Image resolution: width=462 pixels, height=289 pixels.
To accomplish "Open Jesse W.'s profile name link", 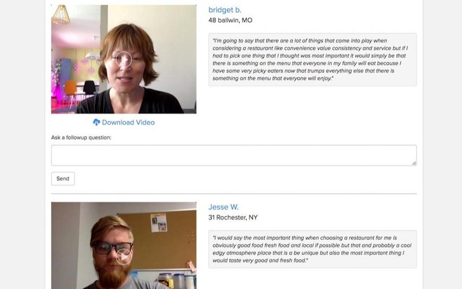I will pyautogui.click(x=223, y=207).
